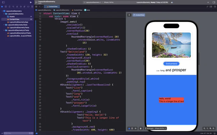This screenshot has height=135, width=217.
Task: Open the LayoutAndGeometry scheme selector
Action: 93,2
